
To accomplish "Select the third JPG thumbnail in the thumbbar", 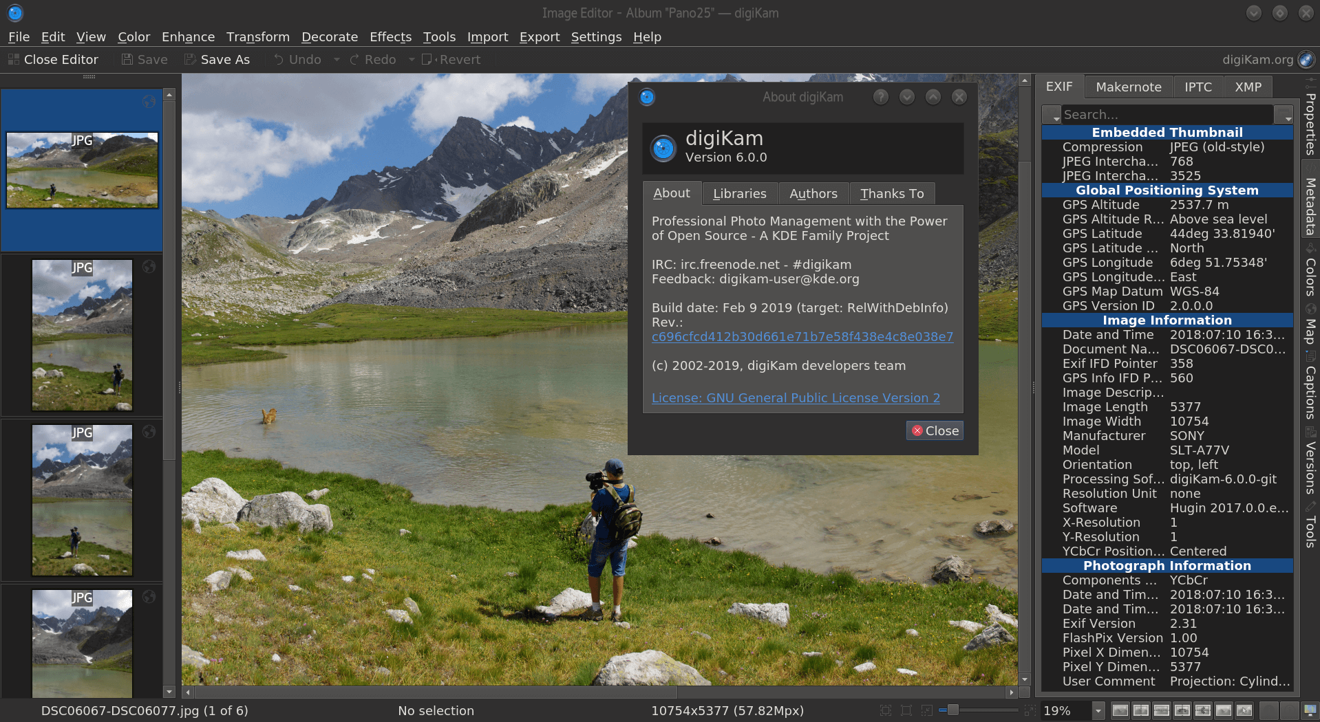I will (x=82, y=500).
